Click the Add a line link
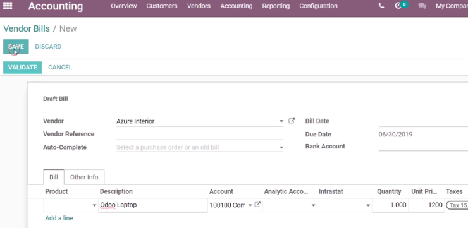 click(x=59, y=218)
